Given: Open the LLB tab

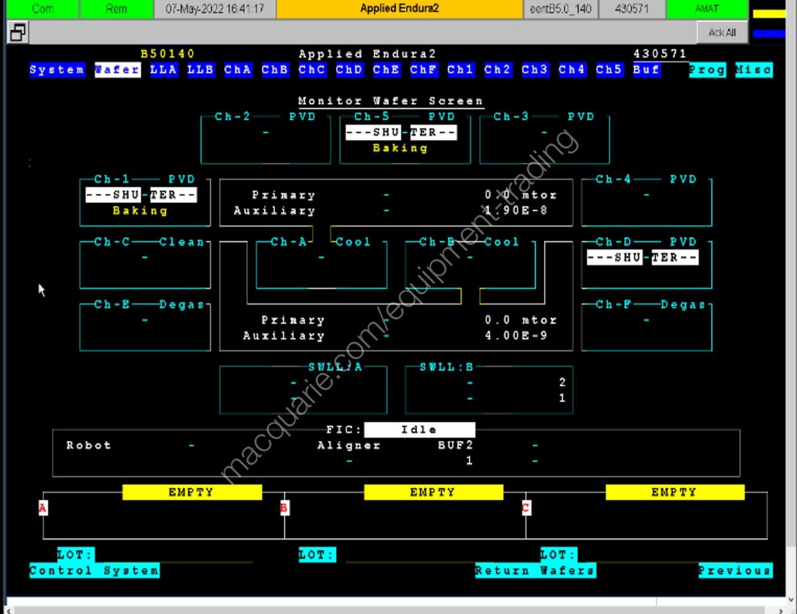Looking at the screenshot, I should 200,70.
